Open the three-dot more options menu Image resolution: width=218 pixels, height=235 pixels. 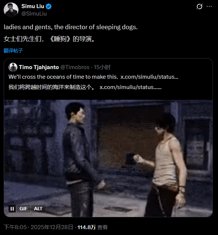[x=209, y=6]
